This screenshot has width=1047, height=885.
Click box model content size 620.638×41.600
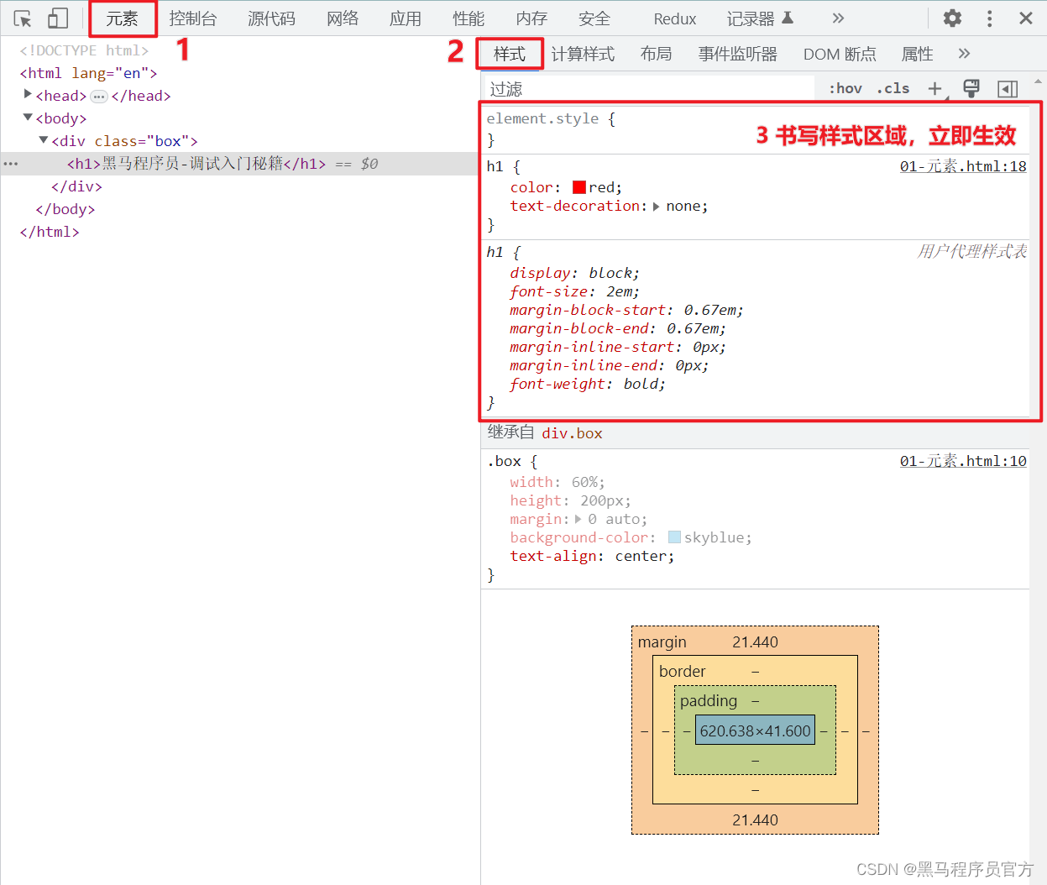click(x=756, y=731)
